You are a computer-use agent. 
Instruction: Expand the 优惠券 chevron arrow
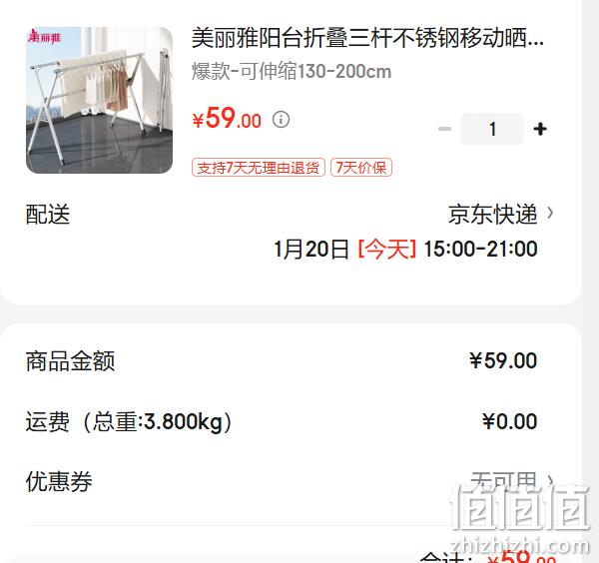click(x=550, y=480)
